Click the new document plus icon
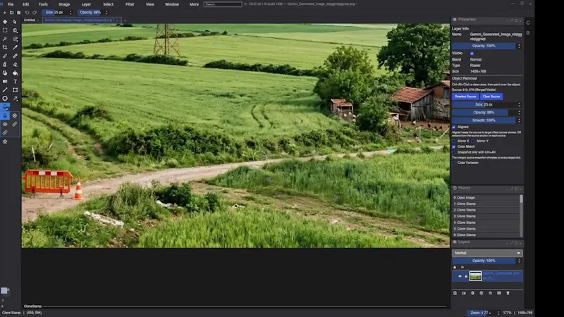The height and width of the screenshot is (317, 564). (5, 13)
